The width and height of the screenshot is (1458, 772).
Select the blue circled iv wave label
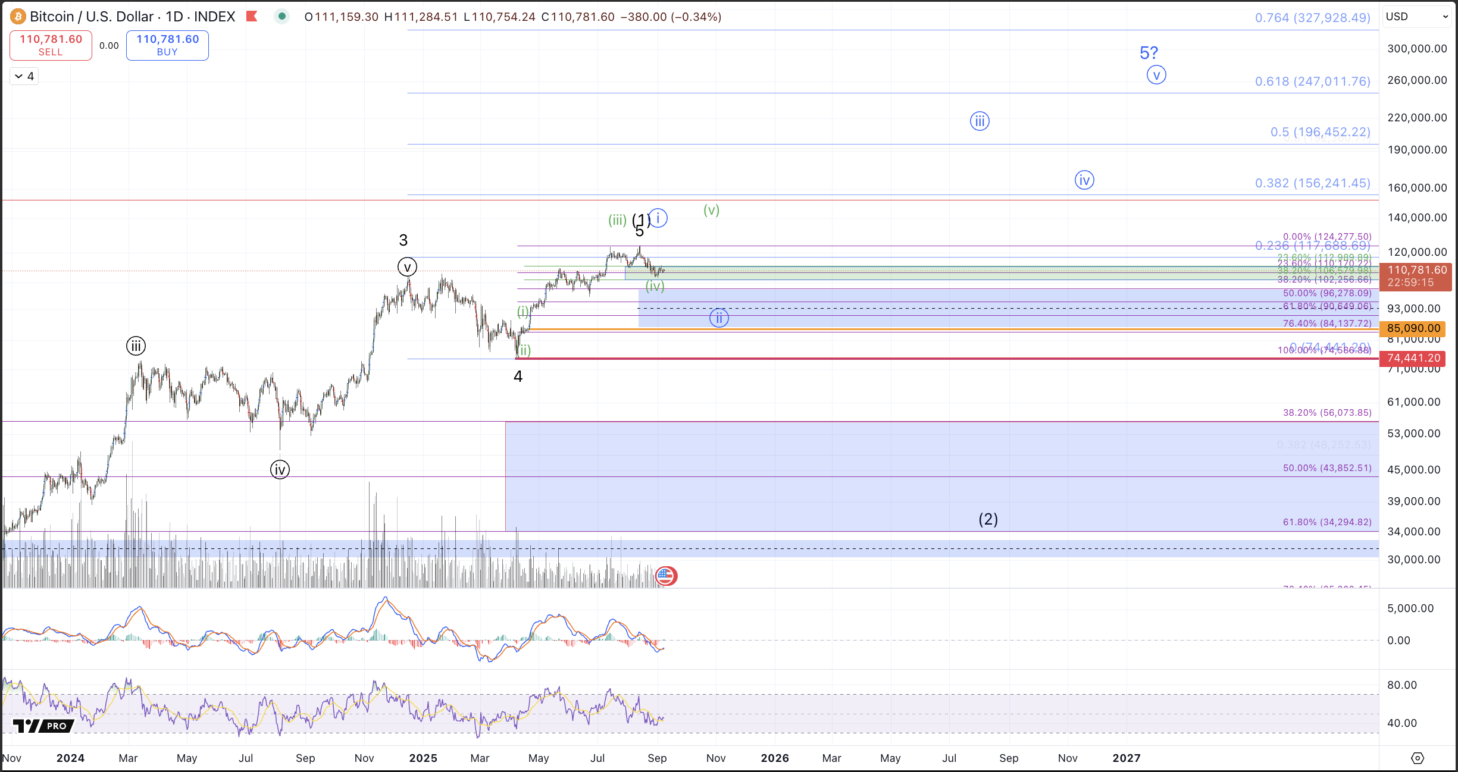click(x=1084, y=180)
